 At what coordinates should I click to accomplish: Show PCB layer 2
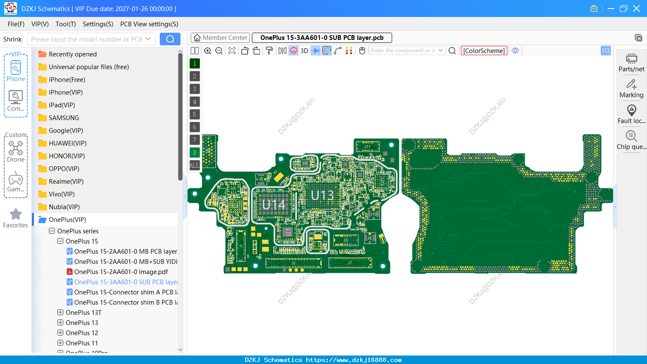[x=195, y=76]
